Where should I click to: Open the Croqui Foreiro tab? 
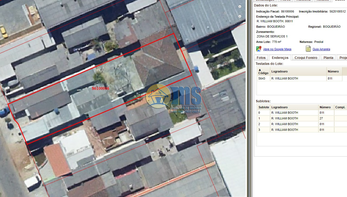tap(306, 58)
